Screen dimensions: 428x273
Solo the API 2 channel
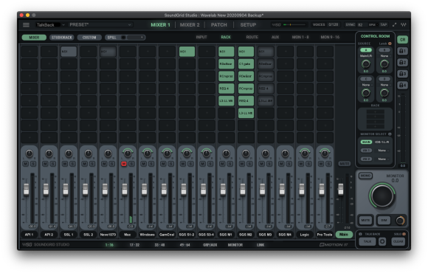(53, 164)
